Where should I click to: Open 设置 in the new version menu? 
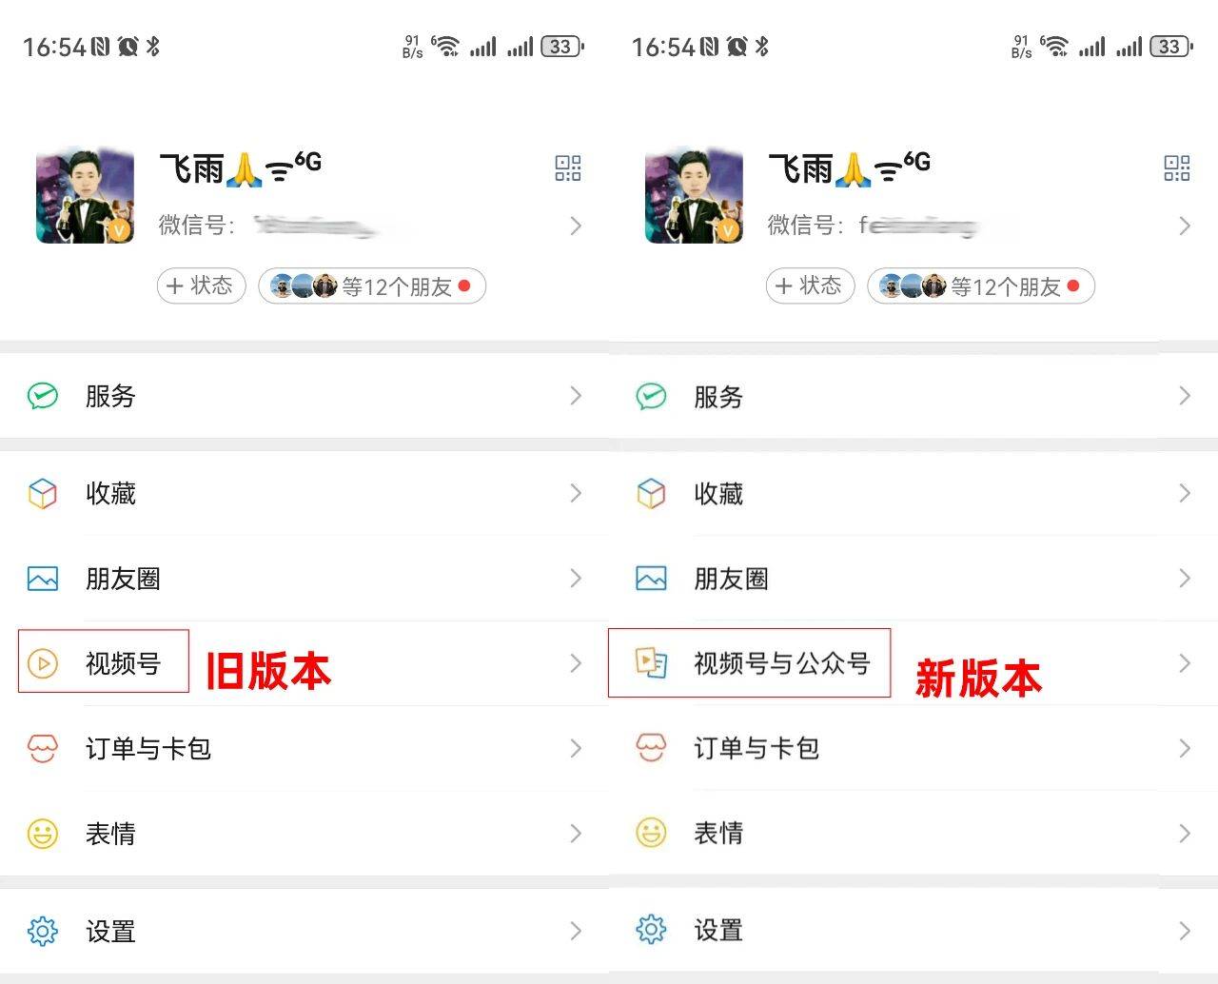(718, 930)
